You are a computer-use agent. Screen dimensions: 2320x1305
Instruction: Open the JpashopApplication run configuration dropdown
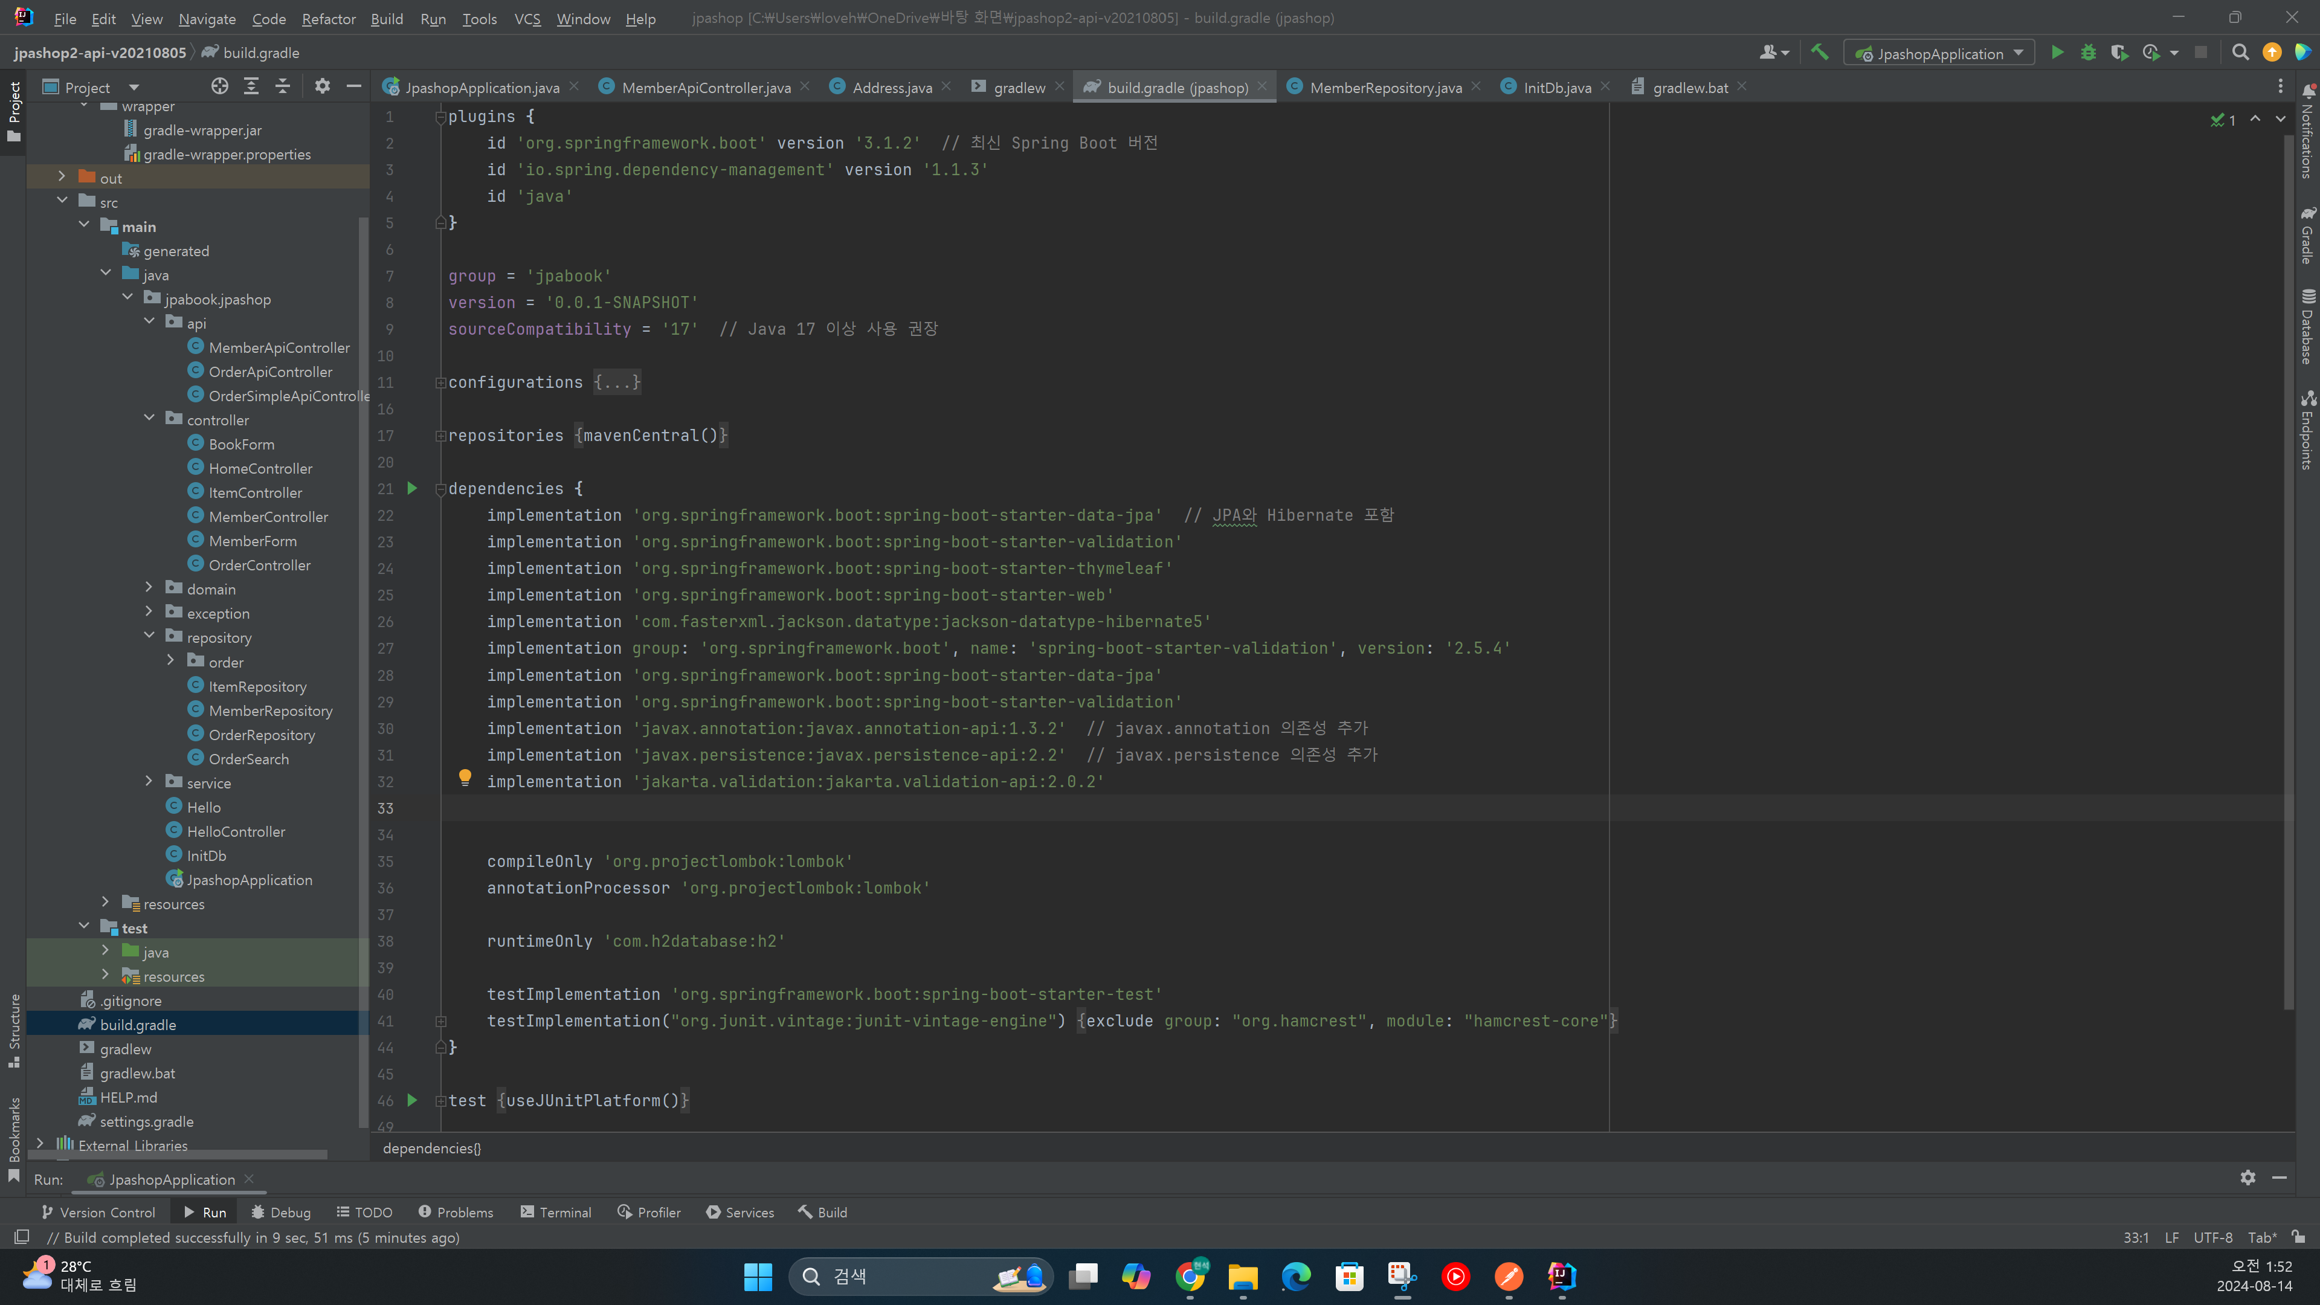[x=1939, y=53]
